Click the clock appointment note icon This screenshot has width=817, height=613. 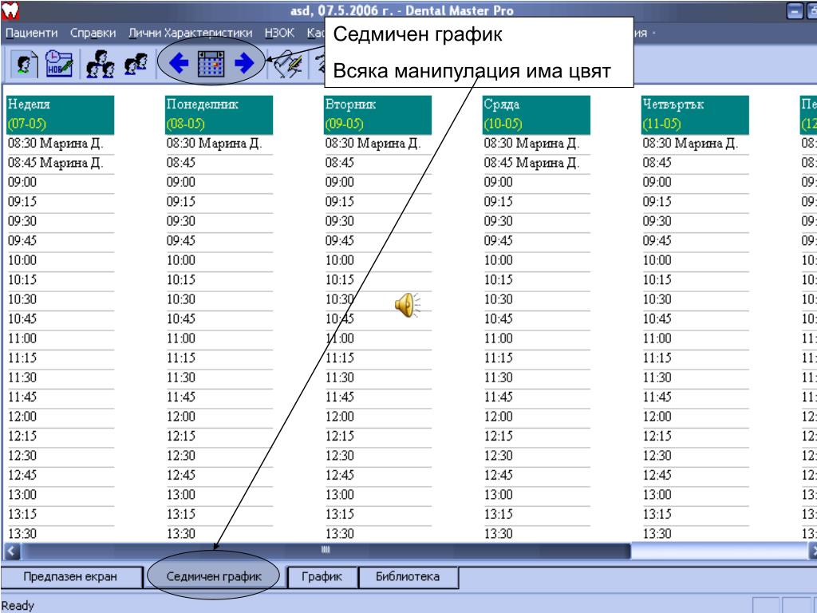pos(59,64)
